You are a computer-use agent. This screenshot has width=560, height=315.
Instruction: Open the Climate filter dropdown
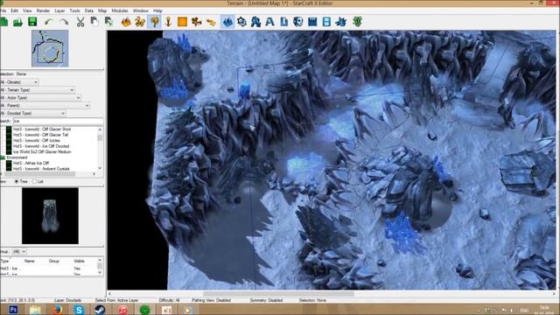point(19,82)
